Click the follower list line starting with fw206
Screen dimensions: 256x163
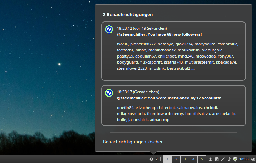(x=178, y=44)
